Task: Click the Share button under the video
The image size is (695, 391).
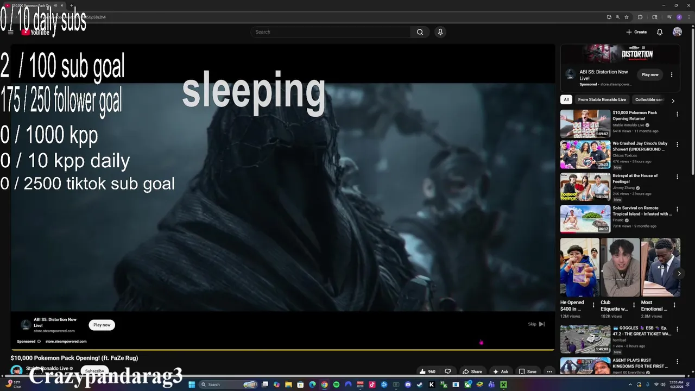Action: 472,371
